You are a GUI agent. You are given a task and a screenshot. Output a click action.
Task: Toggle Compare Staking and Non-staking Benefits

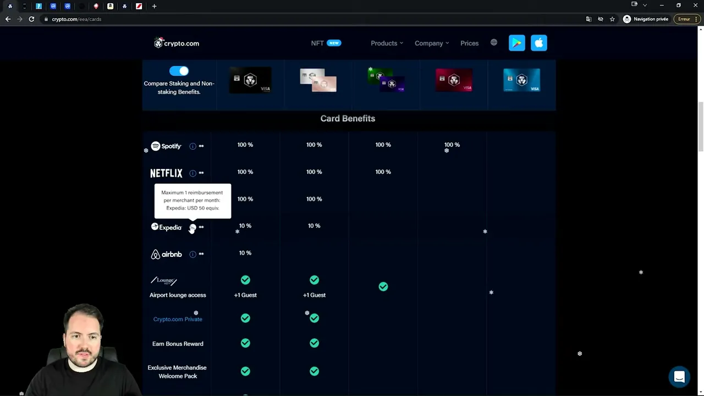179,71
